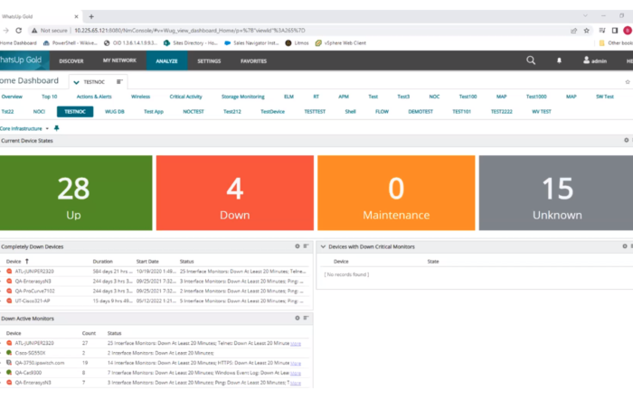Image resolution: width=633 pixels, height=398 pixels.
Task: Switch to FLOW tab
Action: [x=382, y=112]
